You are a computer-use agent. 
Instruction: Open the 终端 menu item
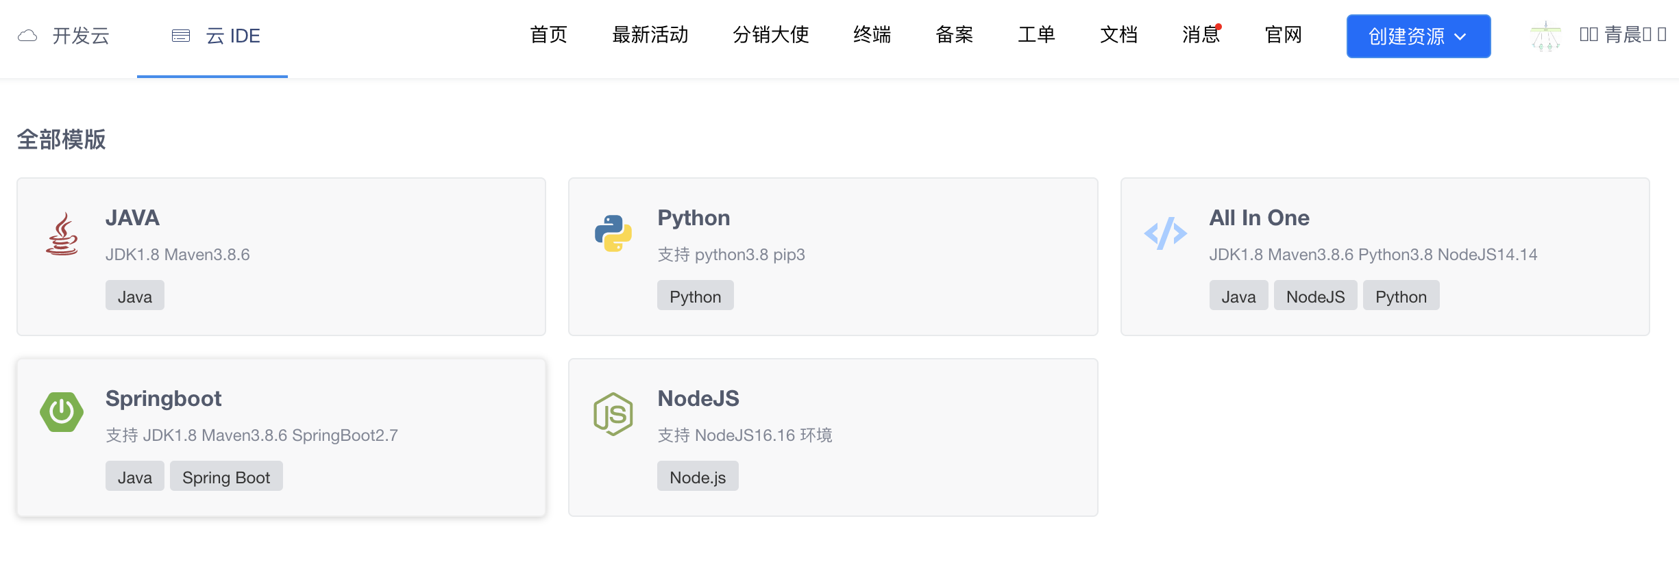pos(872,35)
